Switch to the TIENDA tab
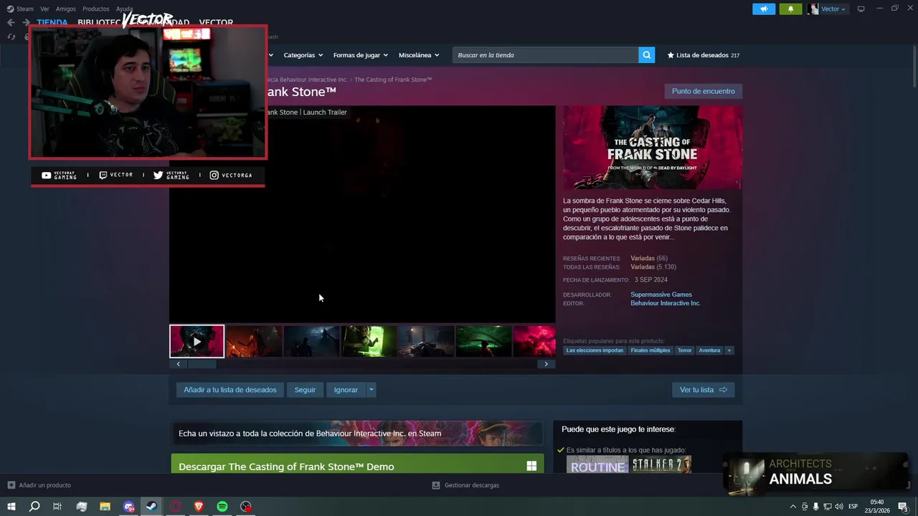 coord(52,23)
